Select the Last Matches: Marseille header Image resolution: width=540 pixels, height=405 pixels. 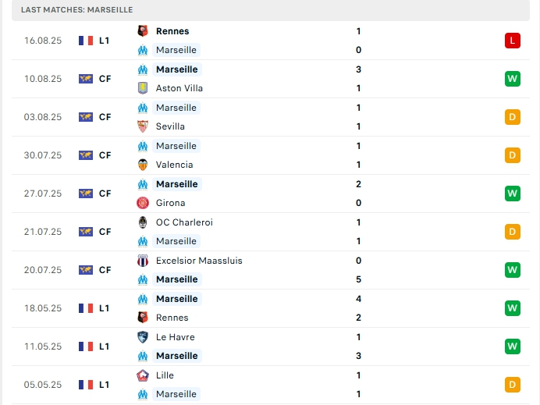click(x=77, y=9)
